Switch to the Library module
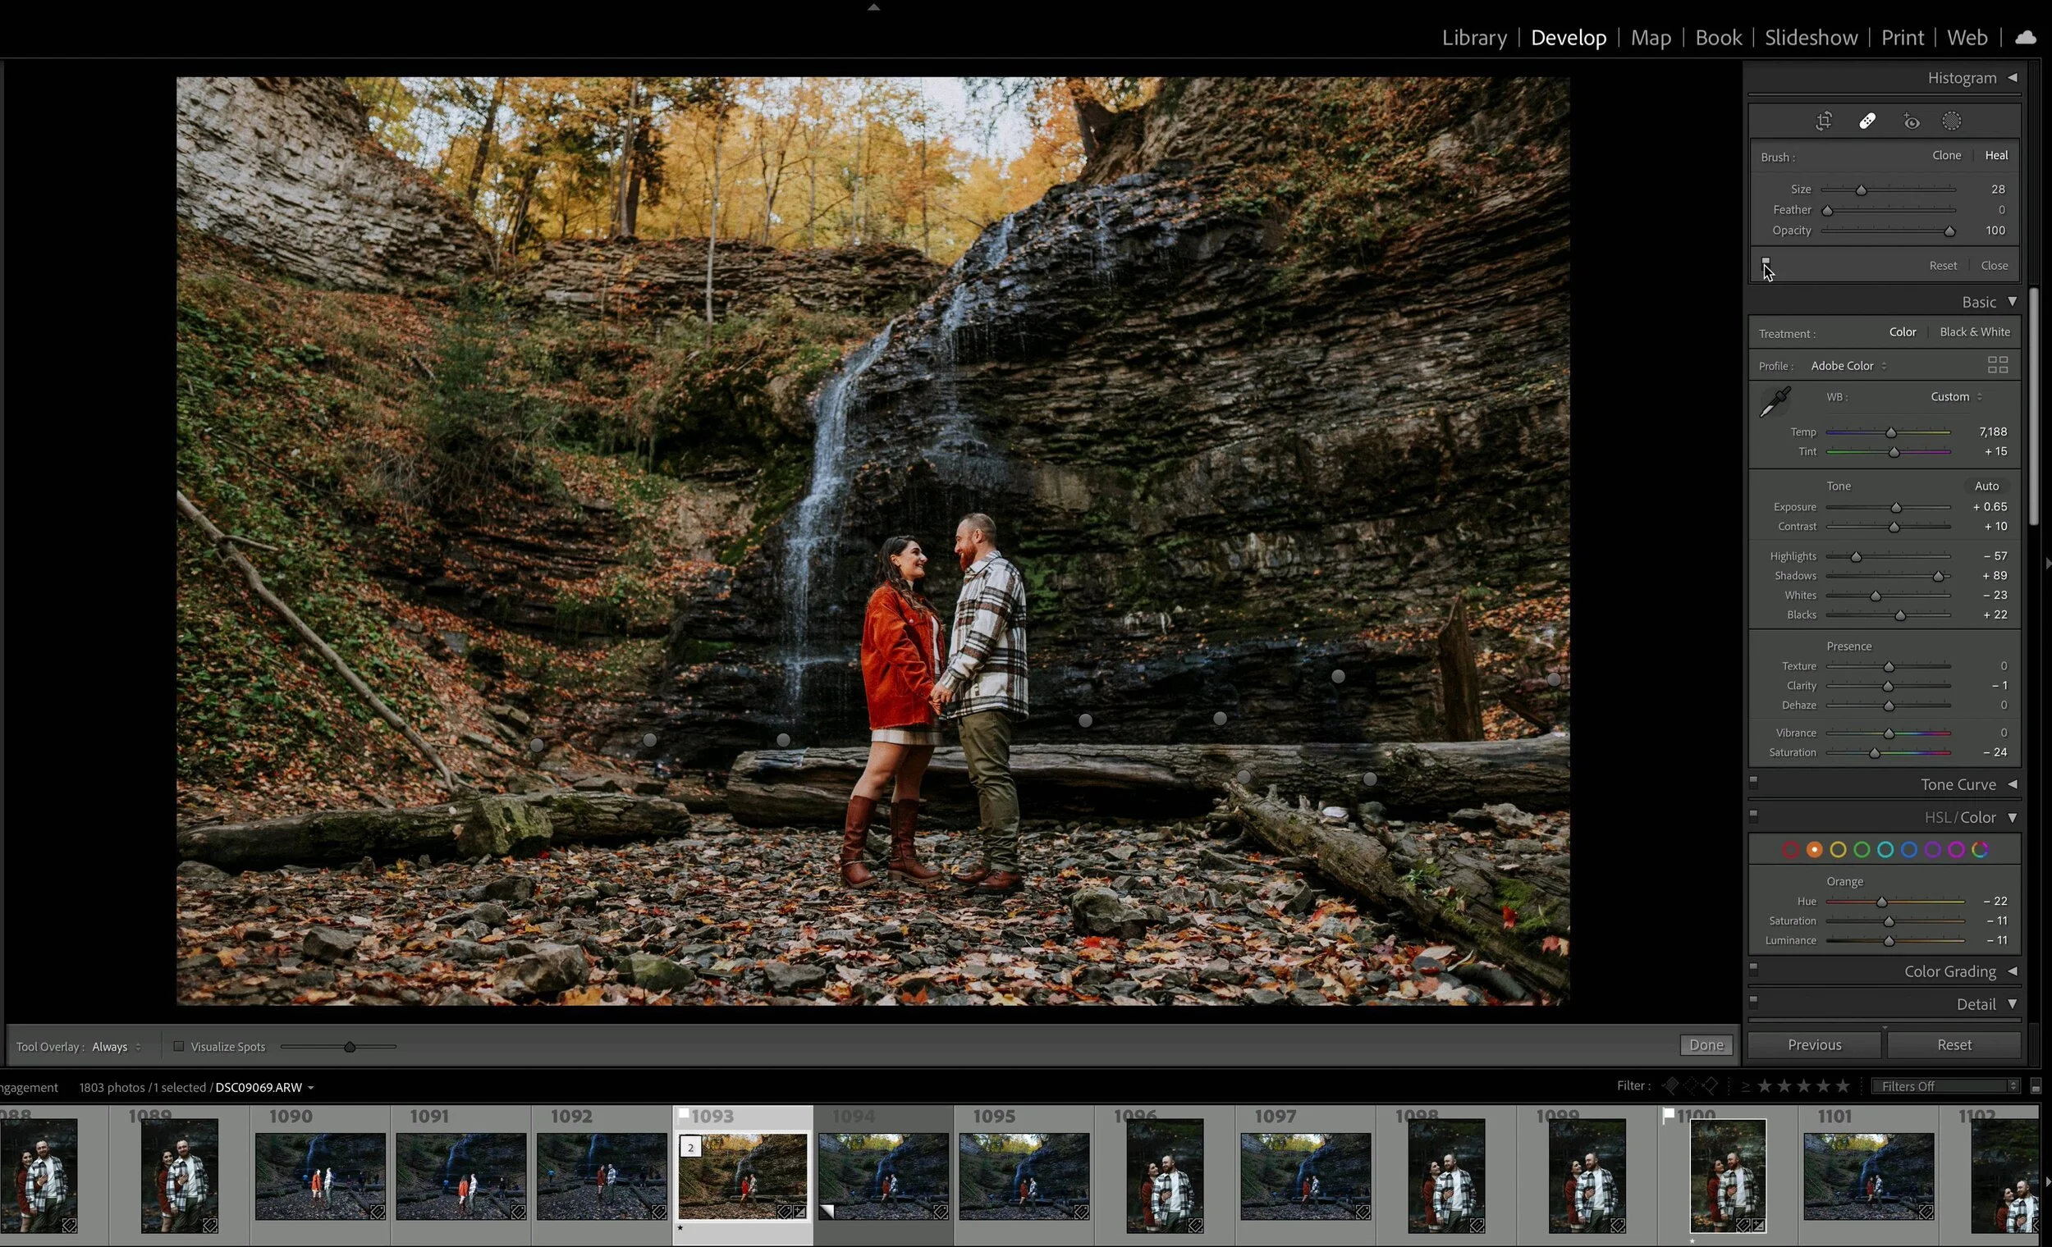This screenshot has height=1247, width=2052. (x=1473, y=38)
